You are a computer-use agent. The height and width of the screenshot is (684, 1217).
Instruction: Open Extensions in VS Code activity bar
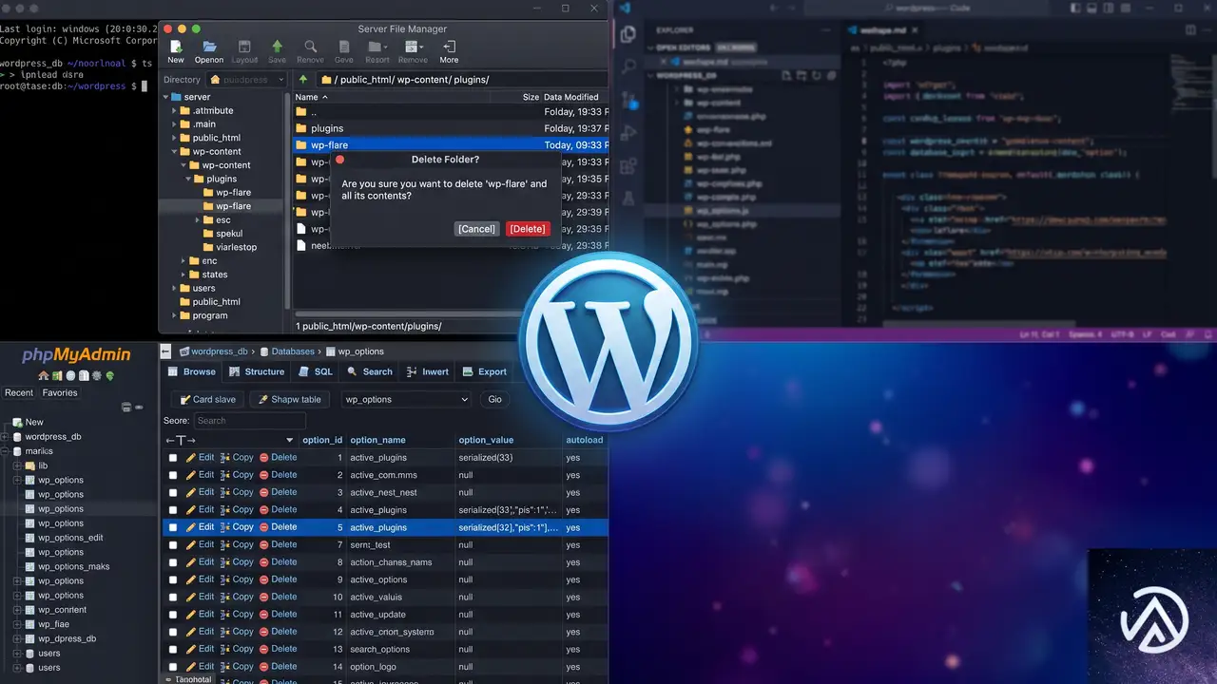(x=628, y=166)
